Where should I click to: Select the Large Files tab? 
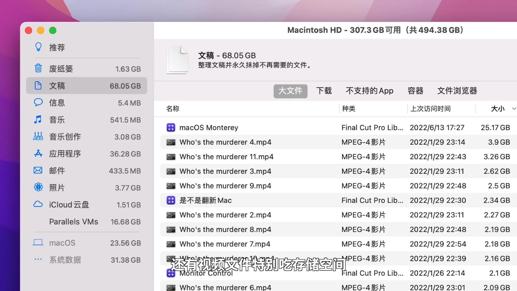pos(290,91)
